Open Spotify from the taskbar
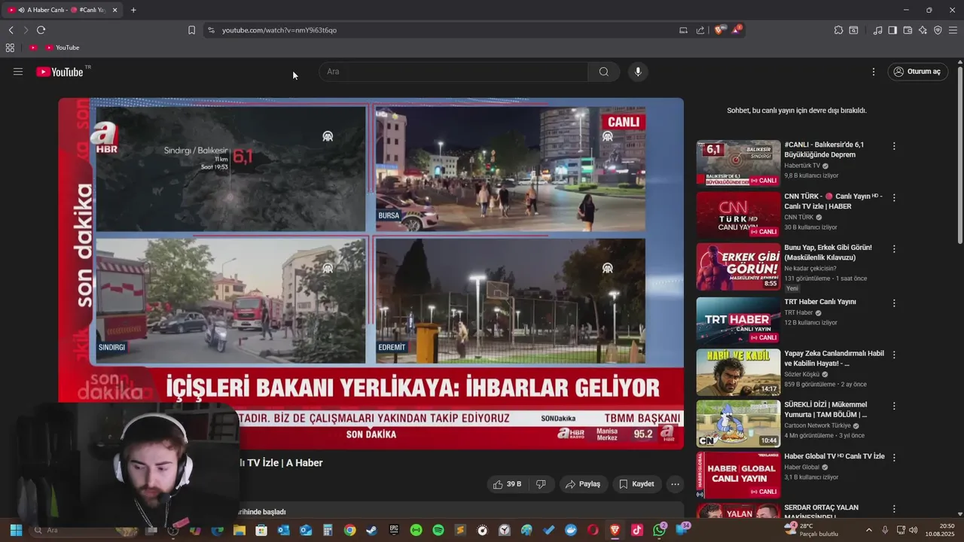 tap(438, 530)
